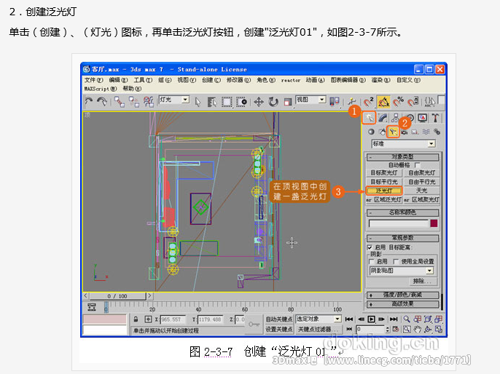Open the Modify command panel tab
This screenshot has height=374, width=500.
pyautogui.click(x=383, y=118)
